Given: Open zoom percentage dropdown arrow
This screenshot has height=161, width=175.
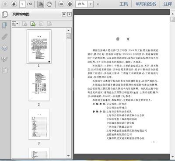Looking at the screenshot, I should pyautogui.click(x=91, y=4).
